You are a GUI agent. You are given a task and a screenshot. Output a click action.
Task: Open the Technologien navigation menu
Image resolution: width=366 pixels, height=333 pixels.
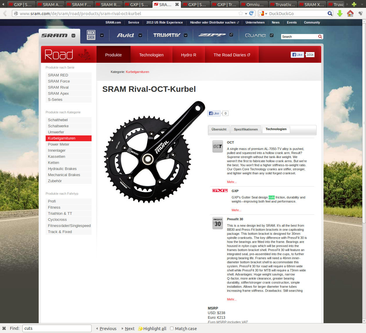[x=151, y=55]
